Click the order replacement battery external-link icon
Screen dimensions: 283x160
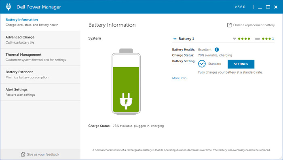pos(229,25)
